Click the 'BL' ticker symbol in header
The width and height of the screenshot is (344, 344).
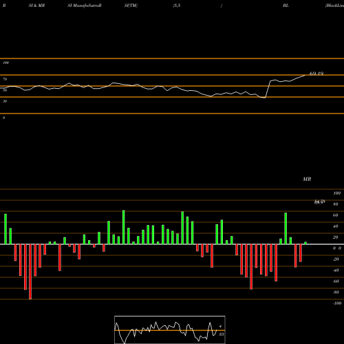point(286,6)
